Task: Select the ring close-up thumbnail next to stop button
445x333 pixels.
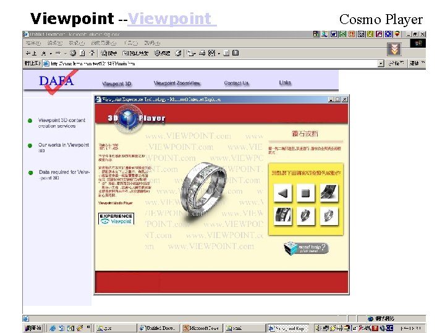Action: (329, 192)
